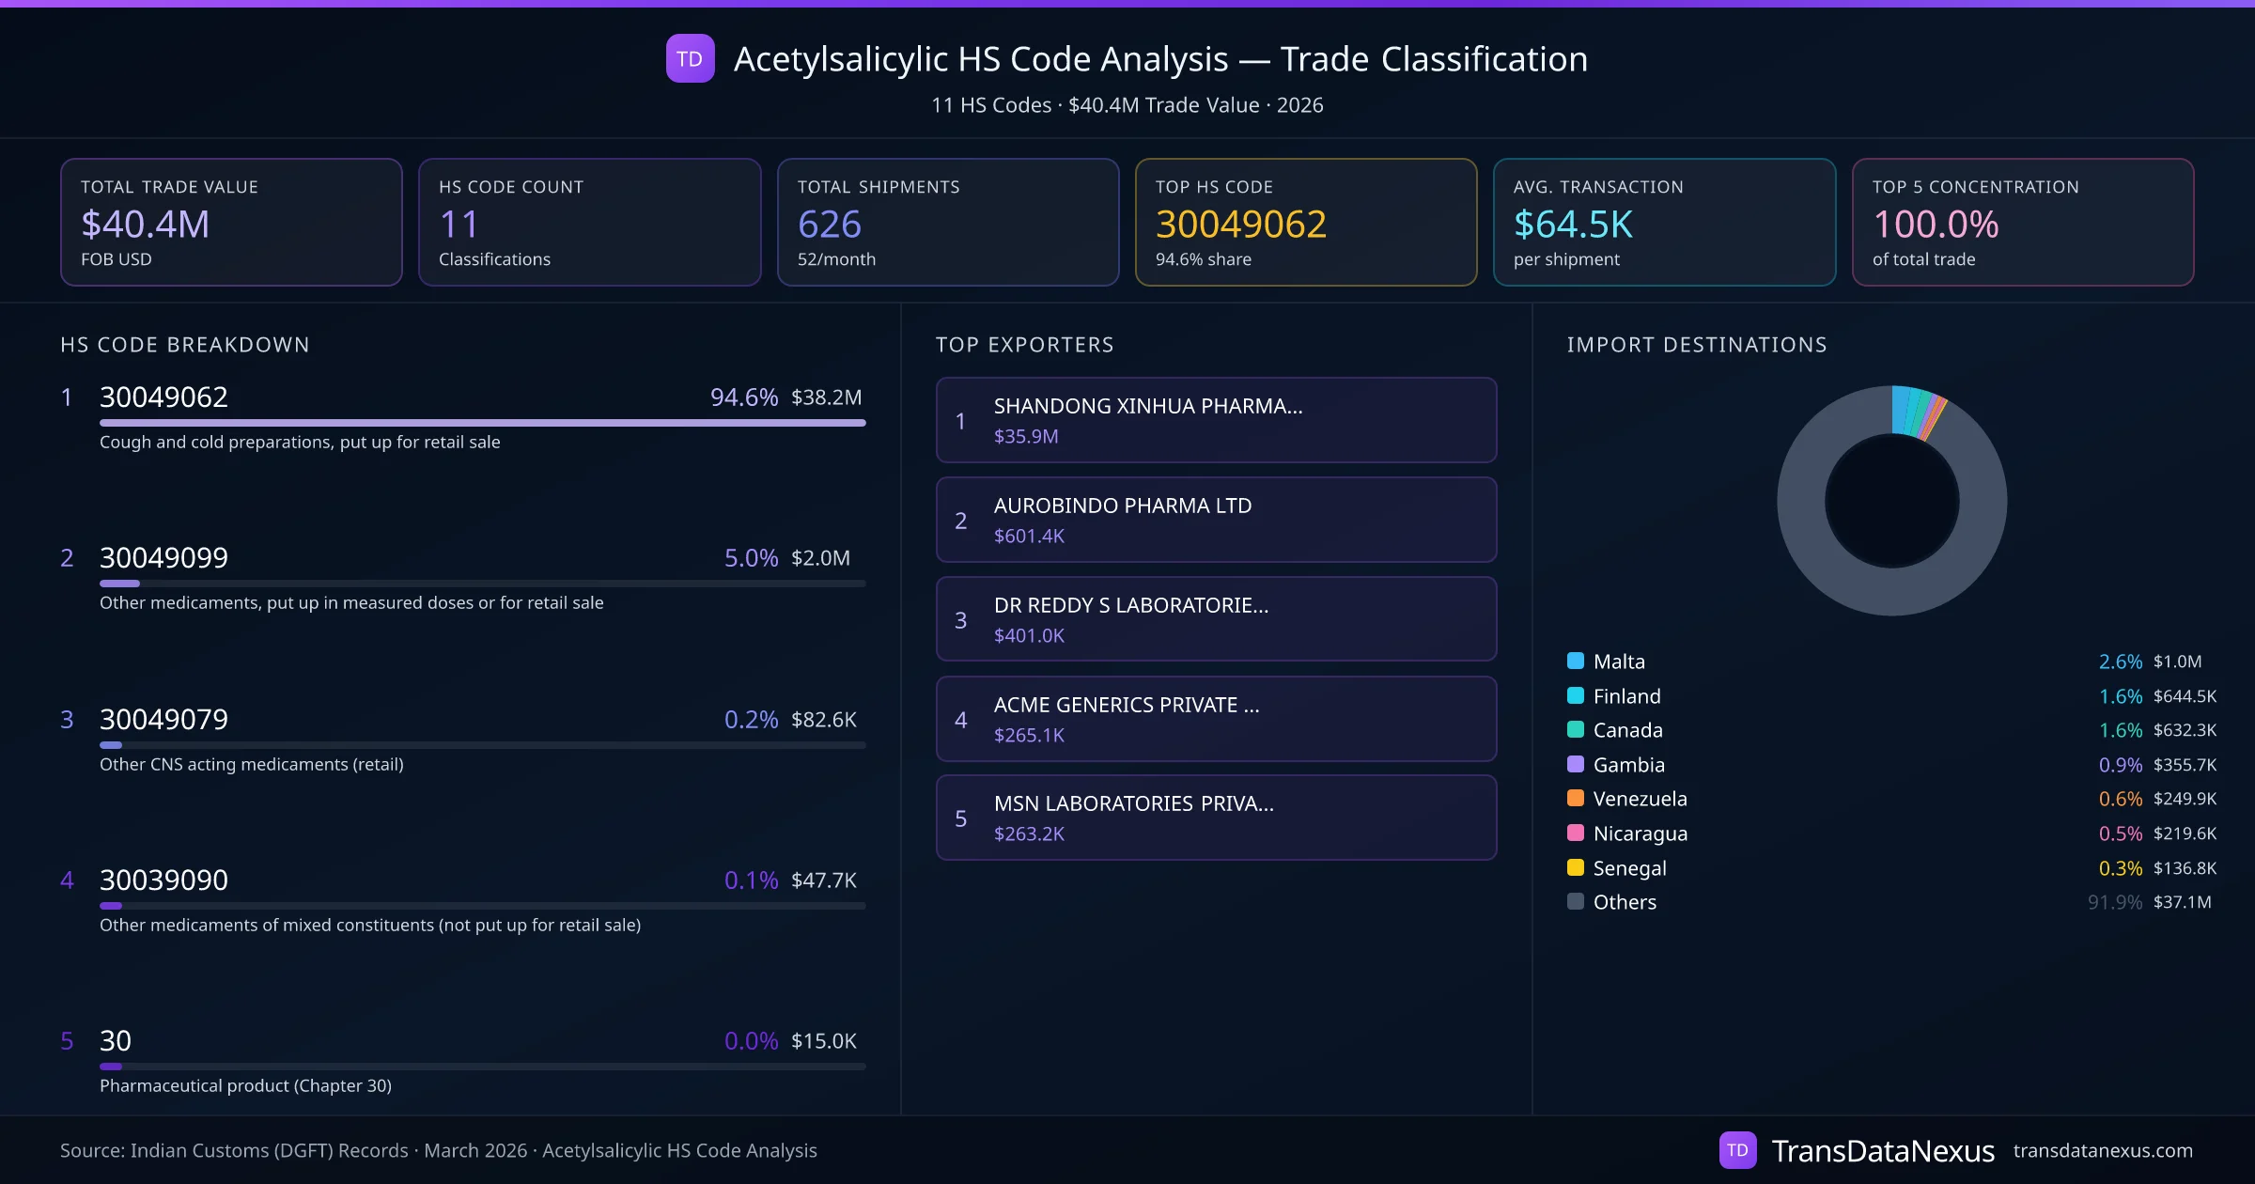
Task: Click the TD logo icon in footer
Action: (1737, 1150)
